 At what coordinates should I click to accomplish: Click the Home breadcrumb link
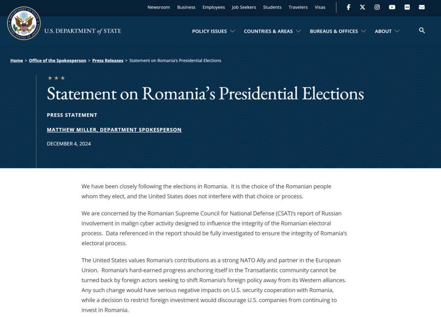[x=17, y=61]
